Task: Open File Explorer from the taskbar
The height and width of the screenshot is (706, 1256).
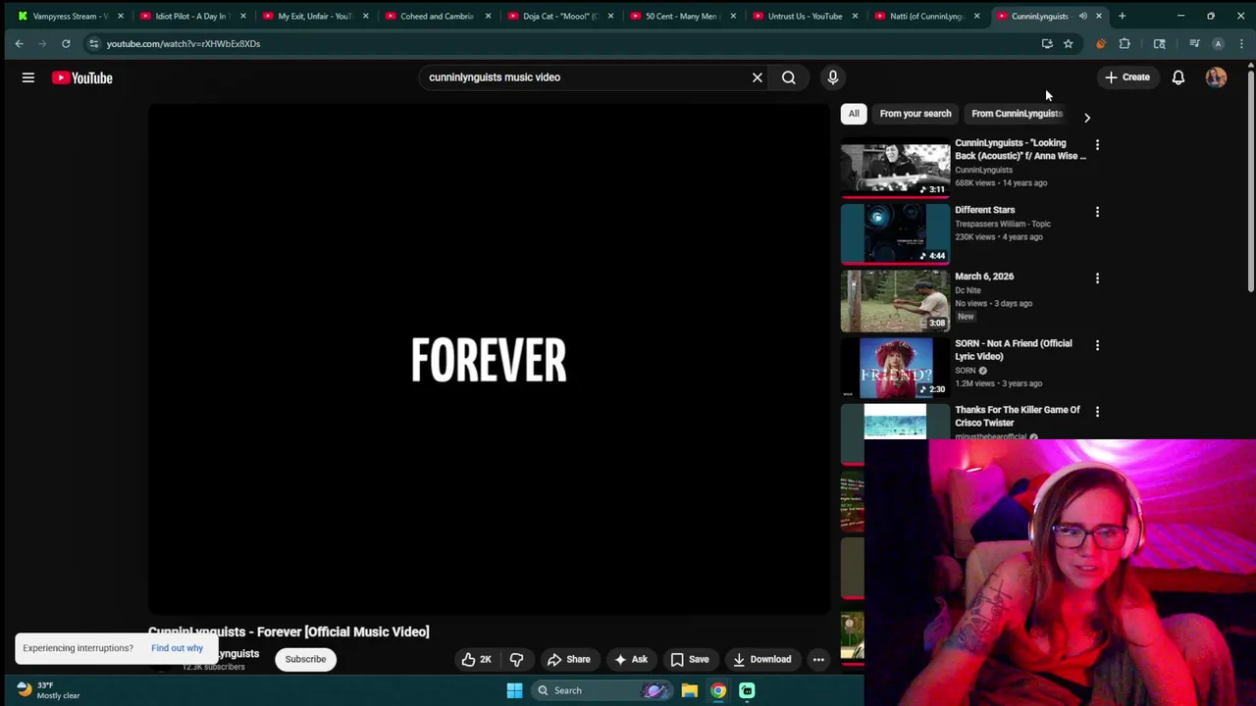Action: point(690,690)
